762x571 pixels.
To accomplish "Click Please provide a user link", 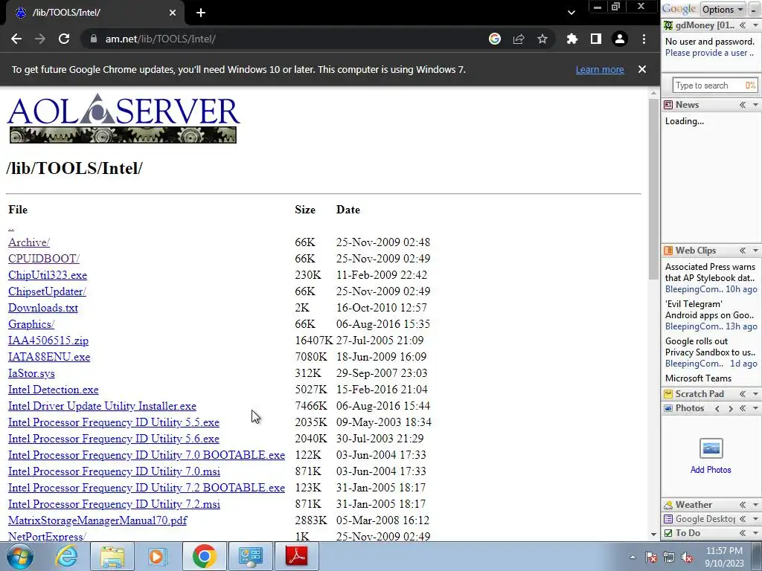I will [x=708, y=53].
